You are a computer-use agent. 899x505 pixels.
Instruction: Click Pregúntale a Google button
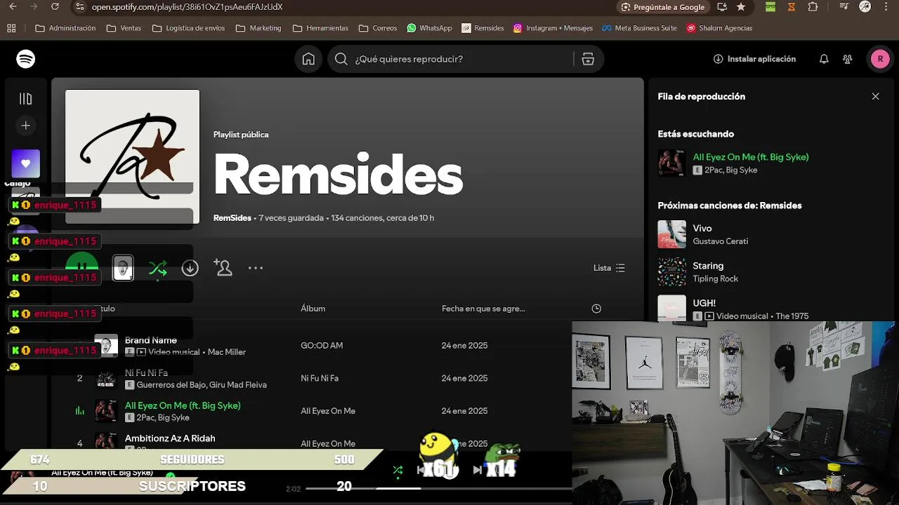663,7
